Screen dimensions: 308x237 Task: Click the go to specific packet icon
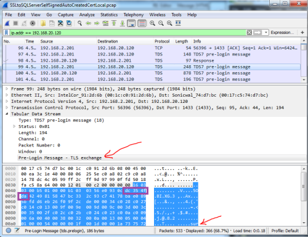click(x=105, y=23)
